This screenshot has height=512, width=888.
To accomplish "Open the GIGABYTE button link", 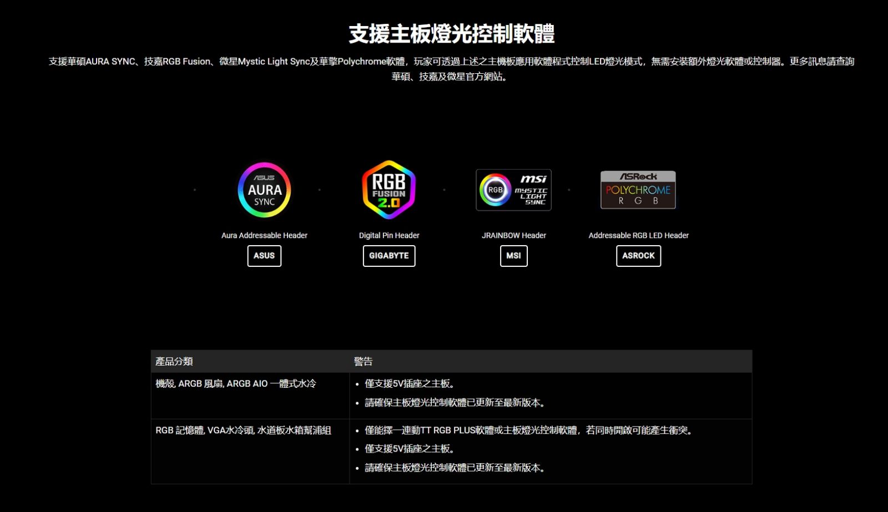I will [x=389, y=256].
